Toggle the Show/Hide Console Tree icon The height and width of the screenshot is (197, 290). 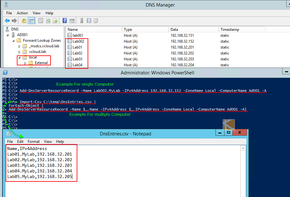pos(31,21)
